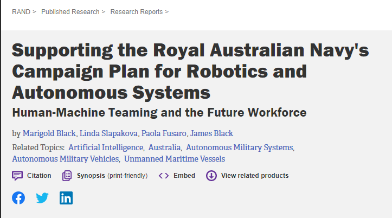Share the report on LinkedIn
Screen dimensions: 392x218
tap(66, 198)
